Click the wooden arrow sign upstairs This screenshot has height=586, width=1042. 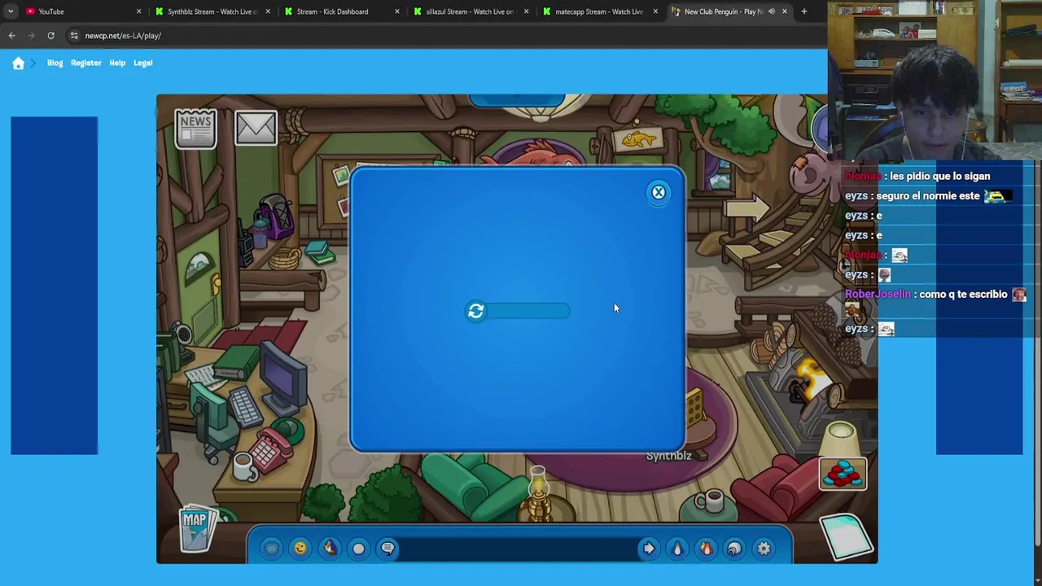tap(747, 208)
